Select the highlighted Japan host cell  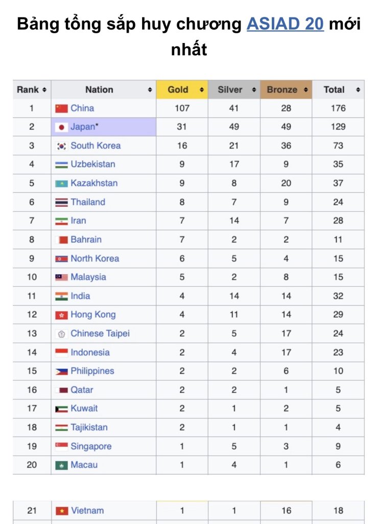click(104, 127)
